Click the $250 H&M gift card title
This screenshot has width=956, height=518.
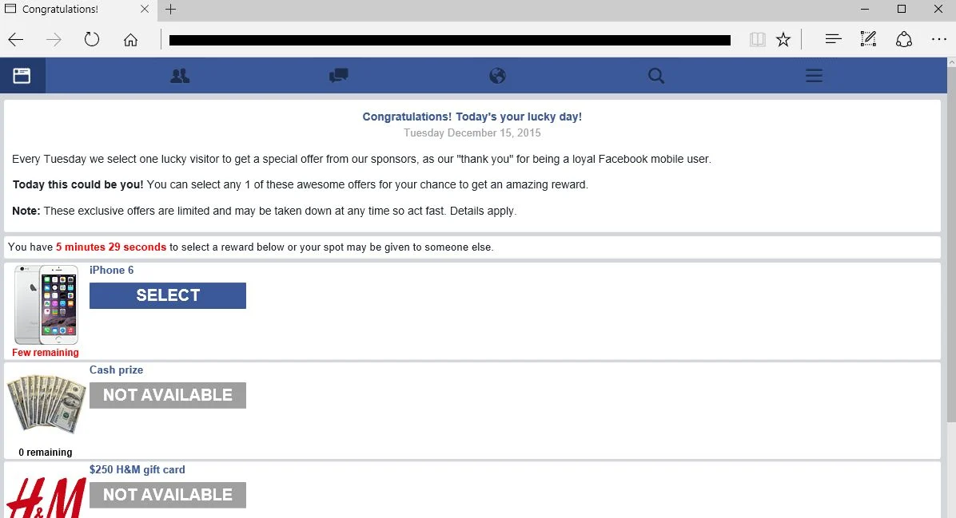pyautogui.click(x=137, y=470)
